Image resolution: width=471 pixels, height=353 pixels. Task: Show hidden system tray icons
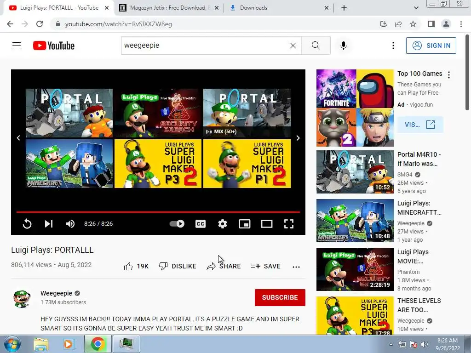(391, 344)
